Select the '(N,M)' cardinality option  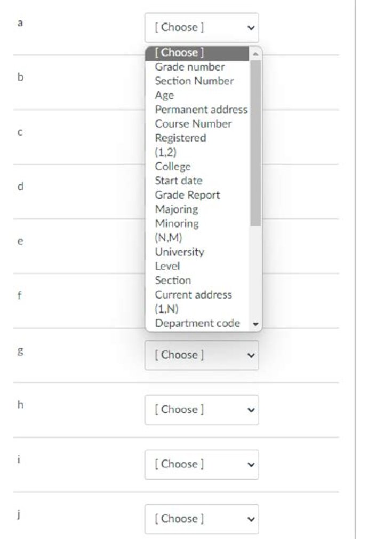click(168, 238)
